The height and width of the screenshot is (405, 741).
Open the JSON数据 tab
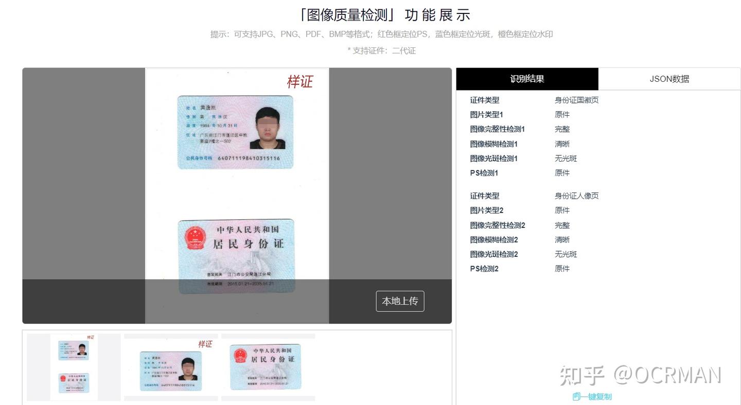(x=669, y=79)
